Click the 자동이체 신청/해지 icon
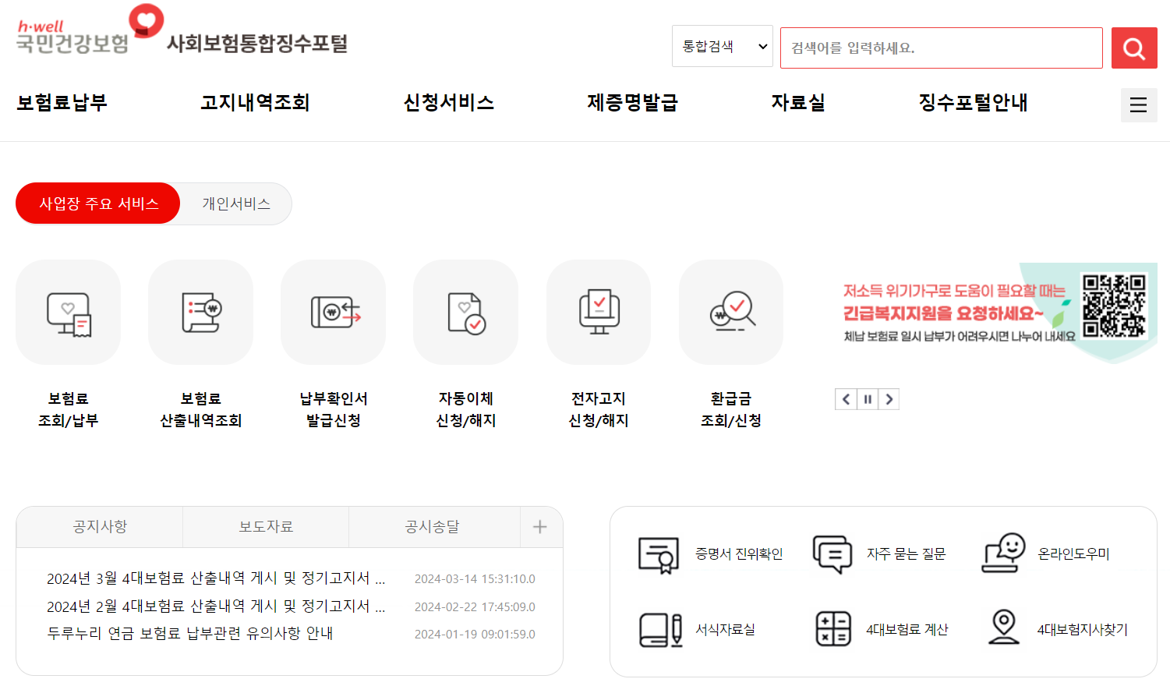 tap(465, 312)
